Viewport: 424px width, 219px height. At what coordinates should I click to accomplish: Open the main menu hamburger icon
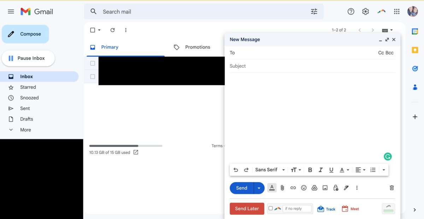11,11
